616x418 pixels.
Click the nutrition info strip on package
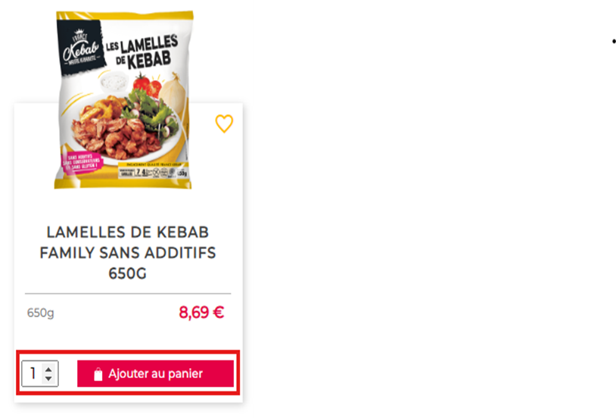coord(154,172)
